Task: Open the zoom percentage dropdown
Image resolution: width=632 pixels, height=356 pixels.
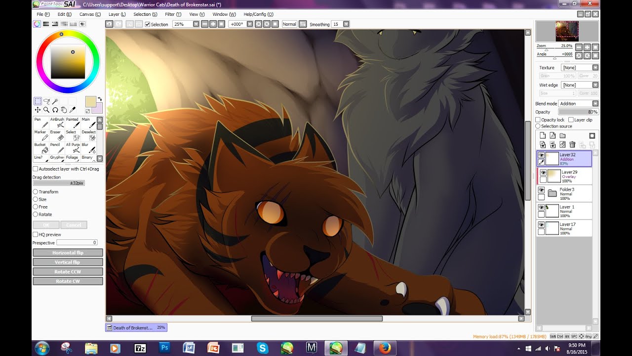Action: tap(196, 24)
